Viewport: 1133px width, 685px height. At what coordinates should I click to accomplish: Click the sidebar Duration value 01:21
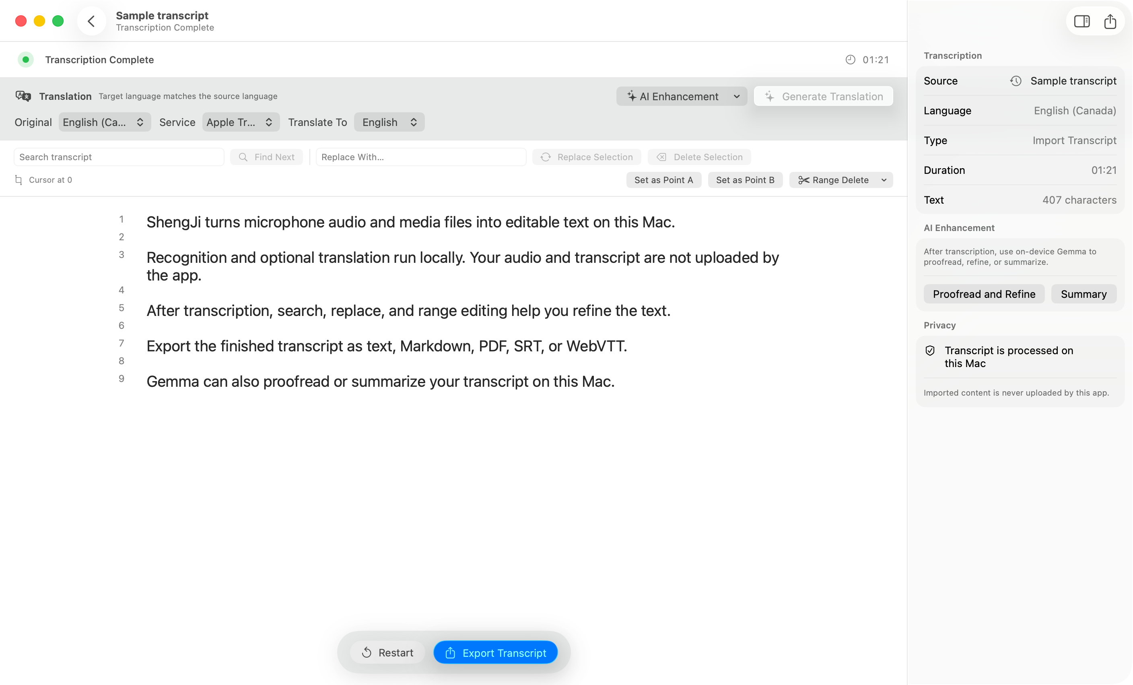pyautogui.click(x=1104, y=170)
